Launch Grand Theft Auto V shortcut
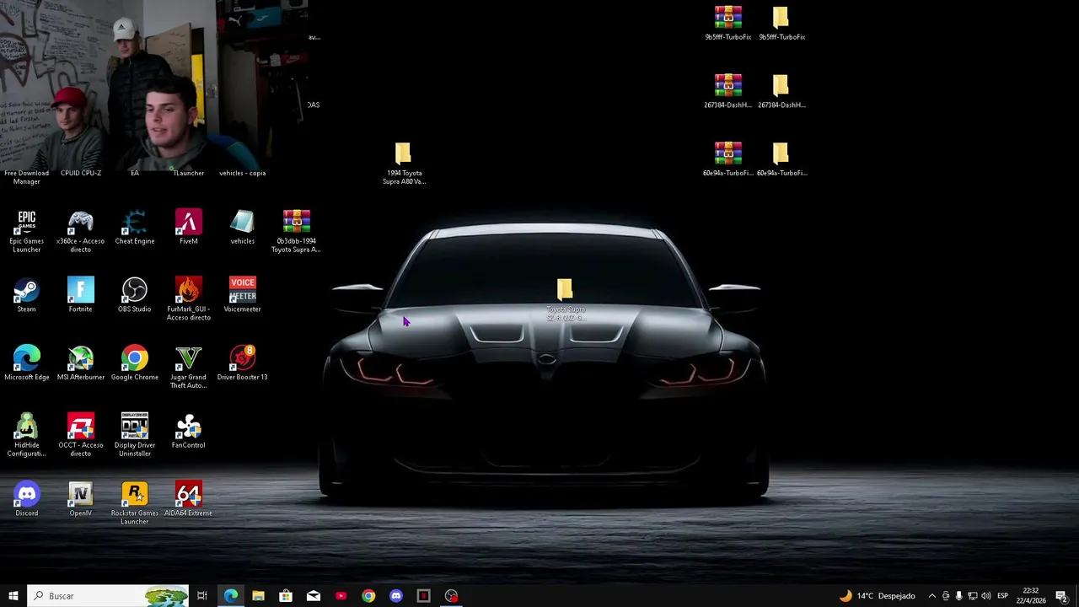Screen dimensions: 1079x607 click(189, 368)
